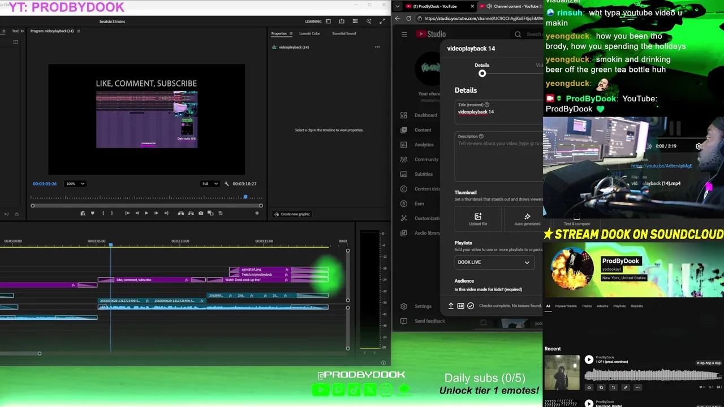Click the SD processing status icon

pyautogui.click(x=461, y=306)
